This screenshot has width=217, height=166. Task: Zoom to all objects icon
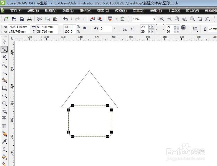pos(185,19)
